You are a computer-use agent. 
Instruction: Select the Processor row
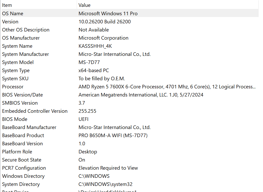(x=13, y=87)
